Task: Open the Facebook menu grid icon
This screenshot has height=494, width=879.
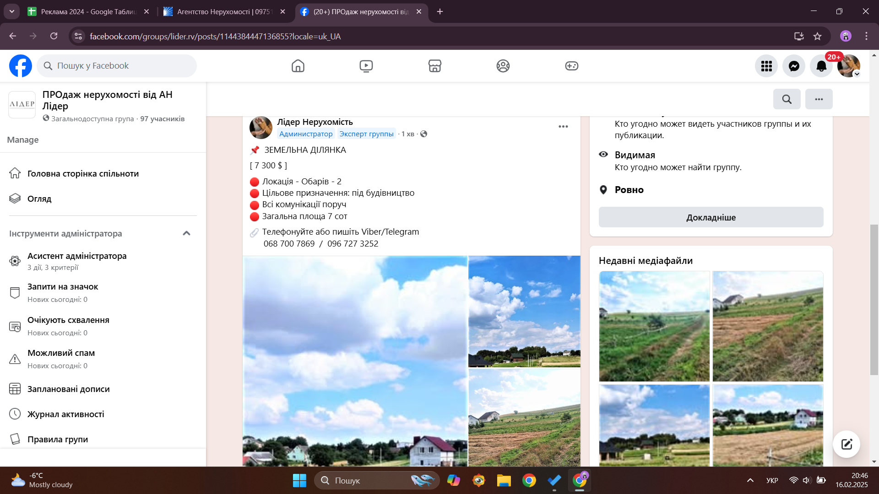Action: pos(766,66)
